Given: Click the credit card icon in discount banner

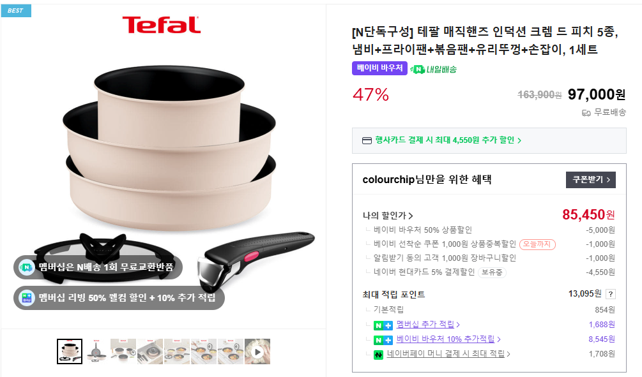Looking at the screenshot, I should (367, 140).
